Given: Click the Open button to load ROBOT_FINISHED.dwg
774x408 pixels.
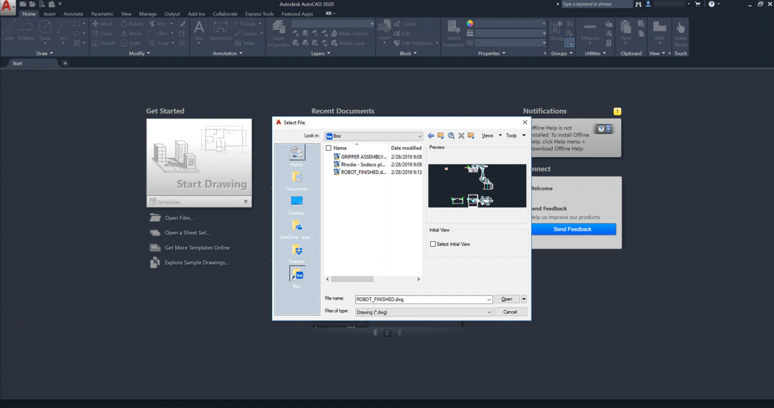Looking at the screenshot, I should [x=506, y=299].
